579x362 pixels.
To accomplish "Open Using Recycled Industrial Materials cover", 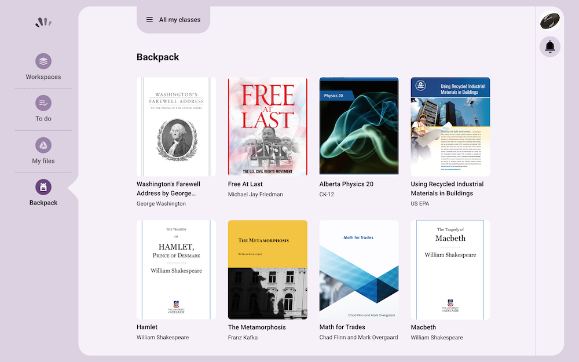I will pyautogui.click(x=450, y=127).
